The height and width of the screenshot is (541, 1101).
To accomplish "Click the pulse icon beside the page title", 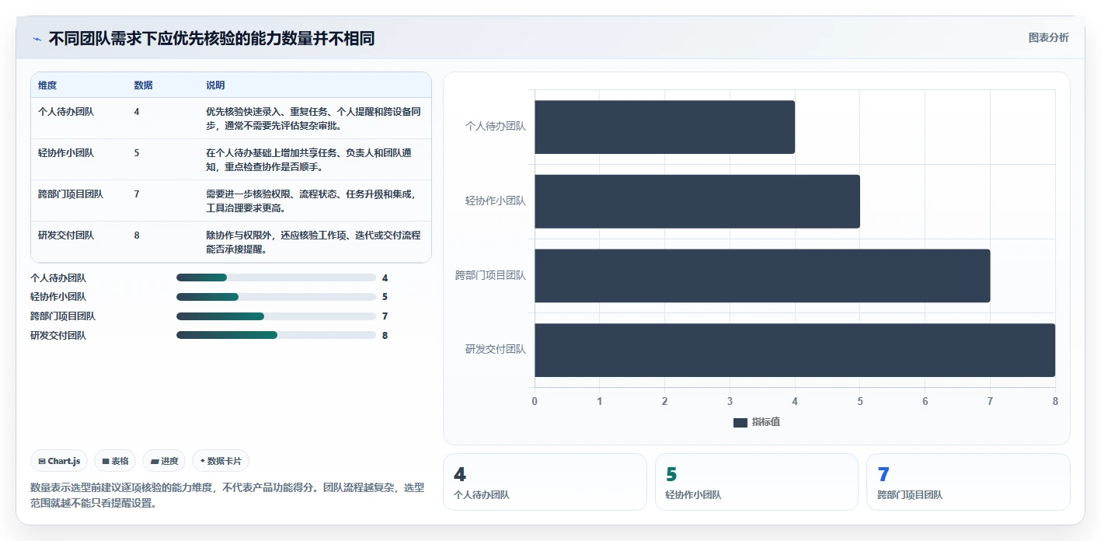I will pyautogui.click(x=37, y=39).
